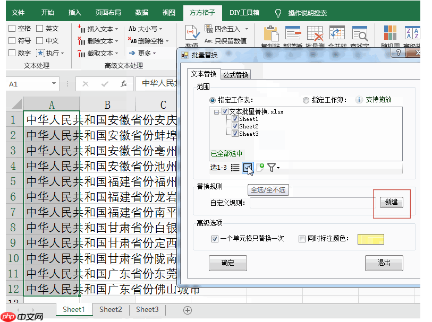
Task: Uncheck the Sheet3 checkbox in the tree
Action: point(235,134)
